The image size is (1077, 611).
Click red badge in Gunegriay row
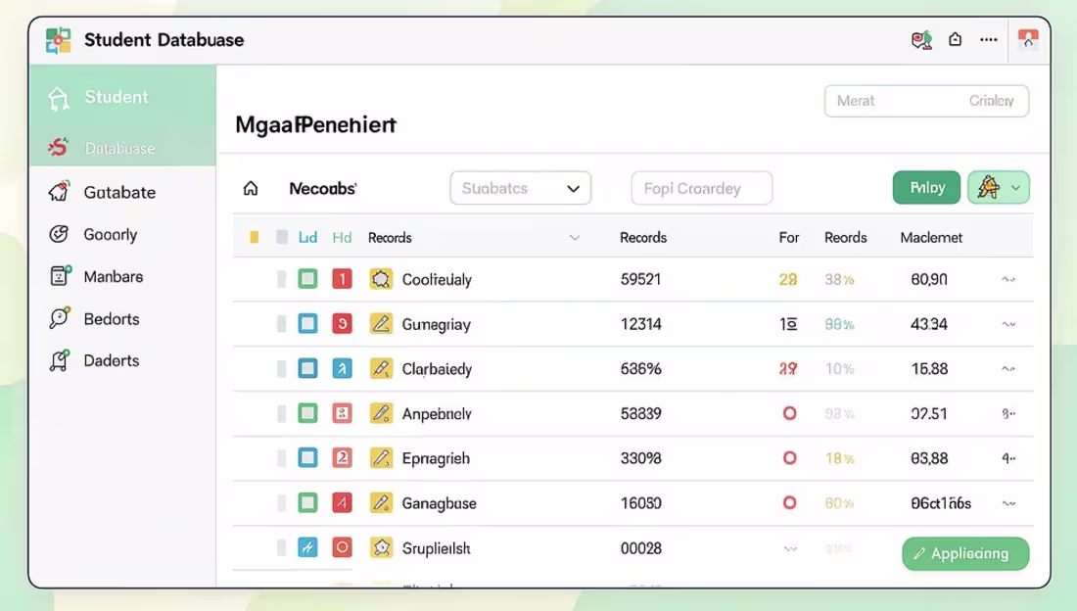coord(342,324)
